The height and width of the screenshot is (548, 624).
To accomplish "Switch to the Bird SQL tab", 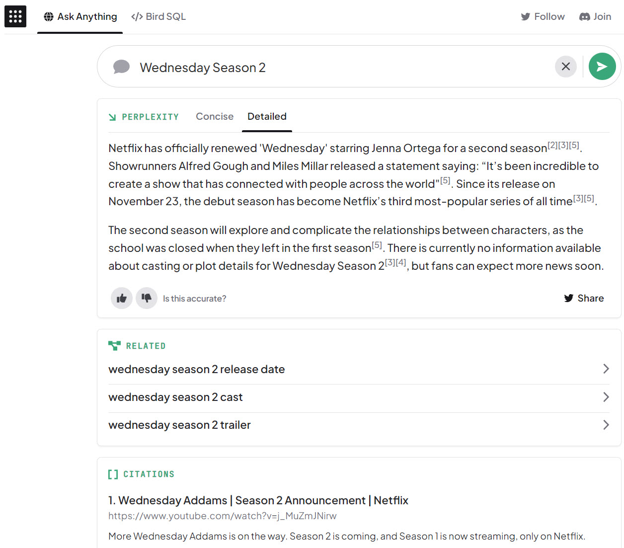I will (158, 17).
